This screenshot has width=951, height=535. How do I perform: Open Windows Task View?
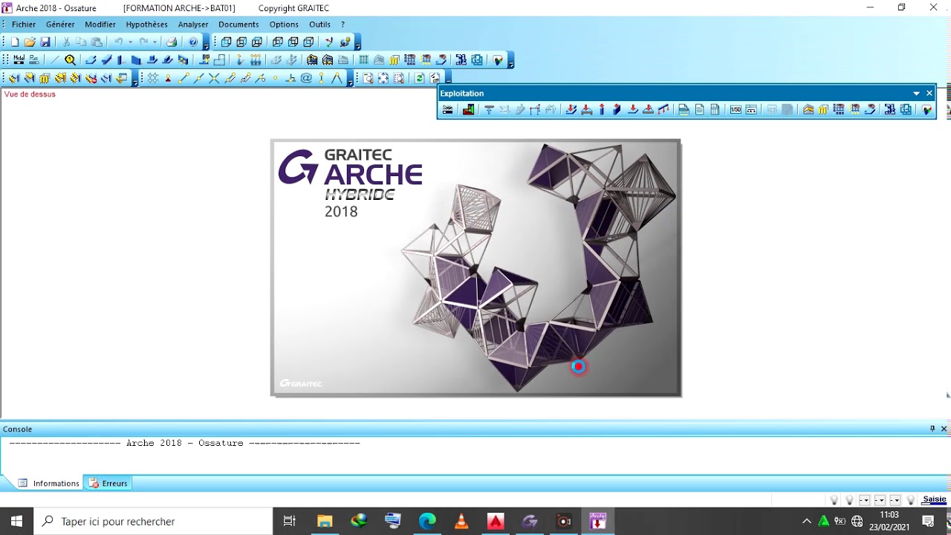(x=290, y=522)
